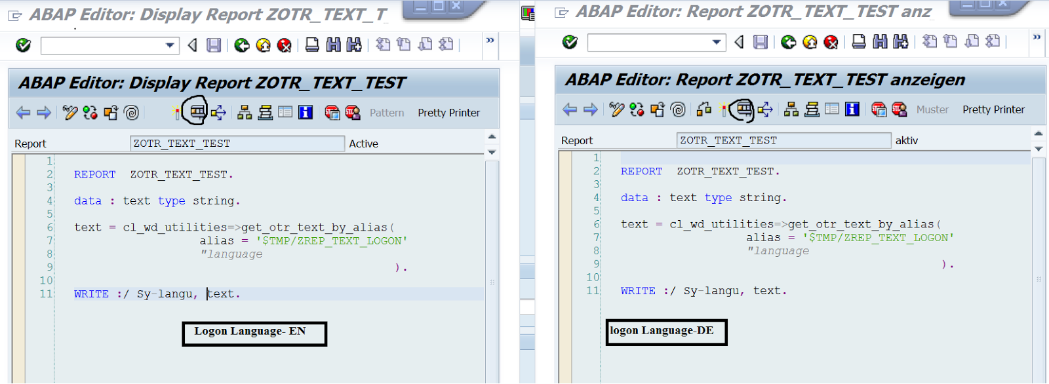Click blue left navigation arrow, Display Report window
Viewport: 1049px width, 384px height.
click(23, 113)
